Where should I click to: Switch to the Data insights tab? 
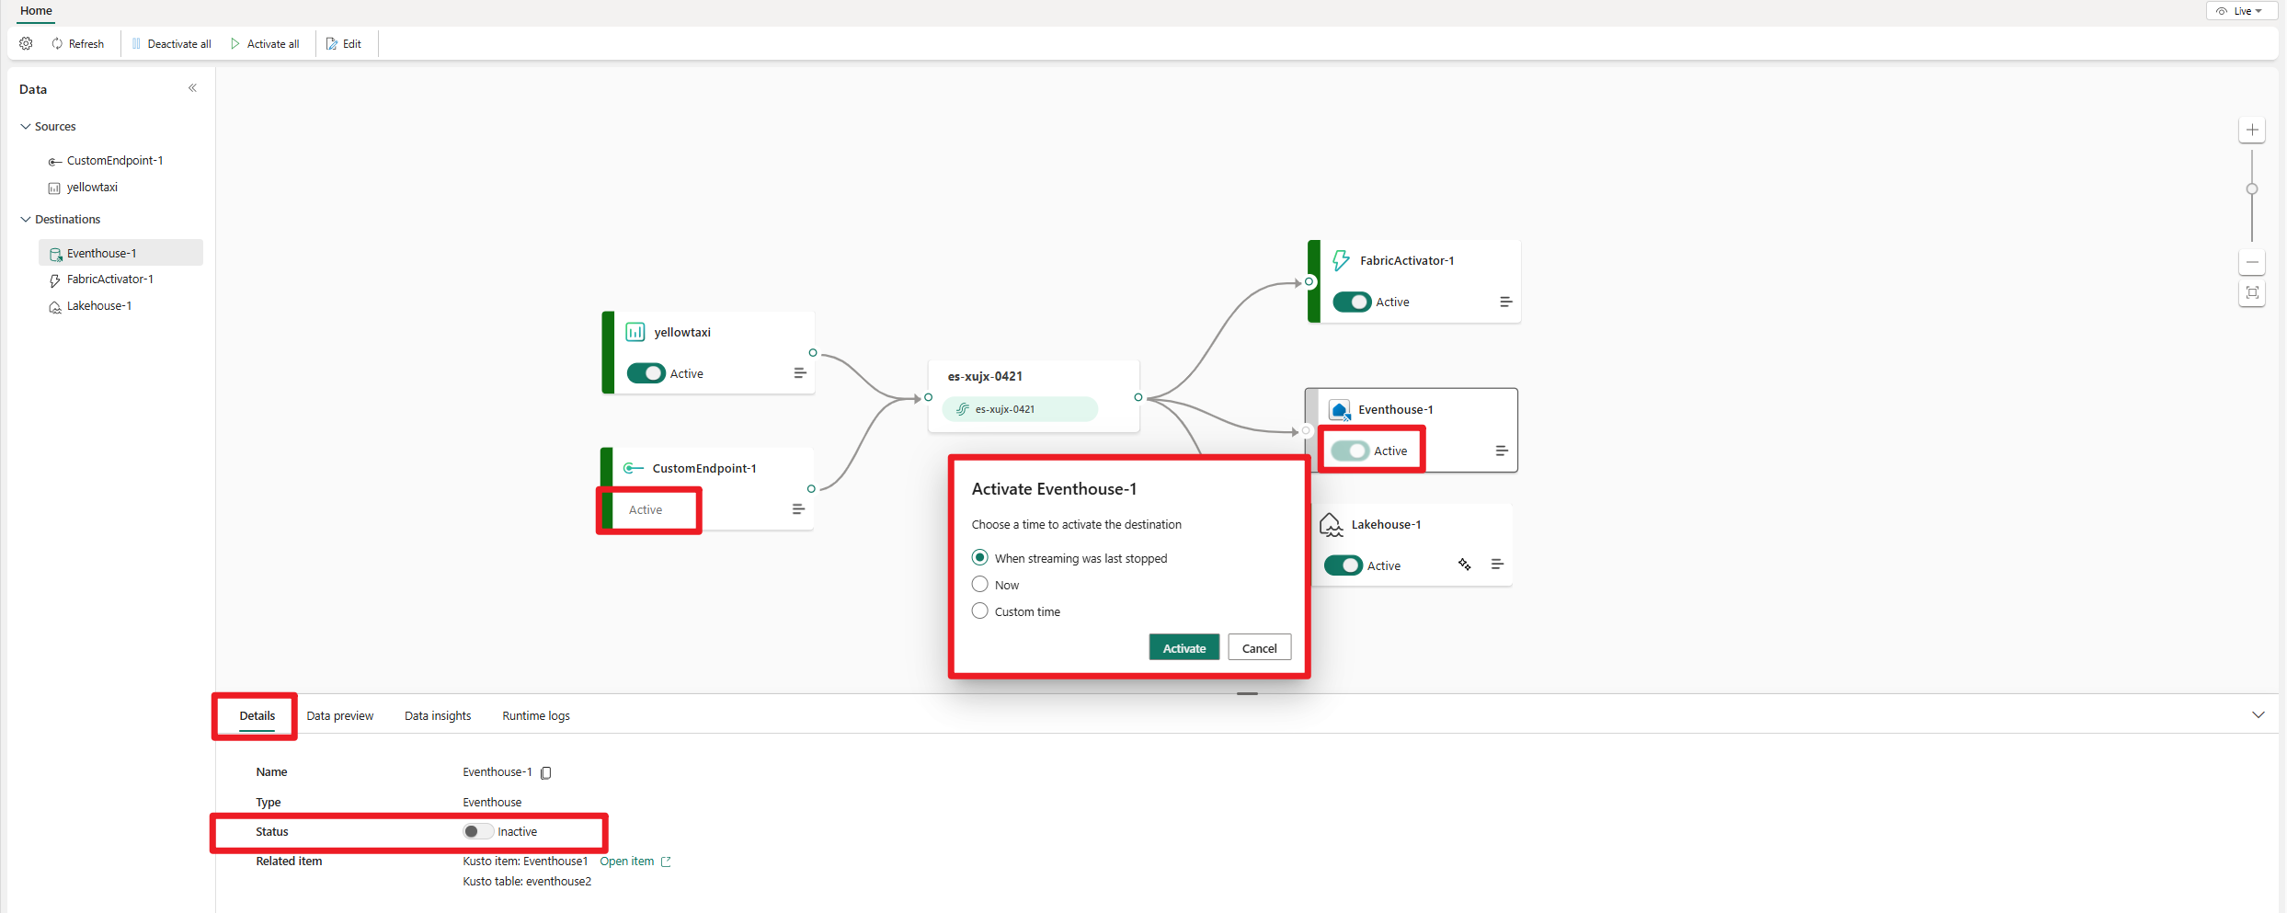(x=438, y=715)
